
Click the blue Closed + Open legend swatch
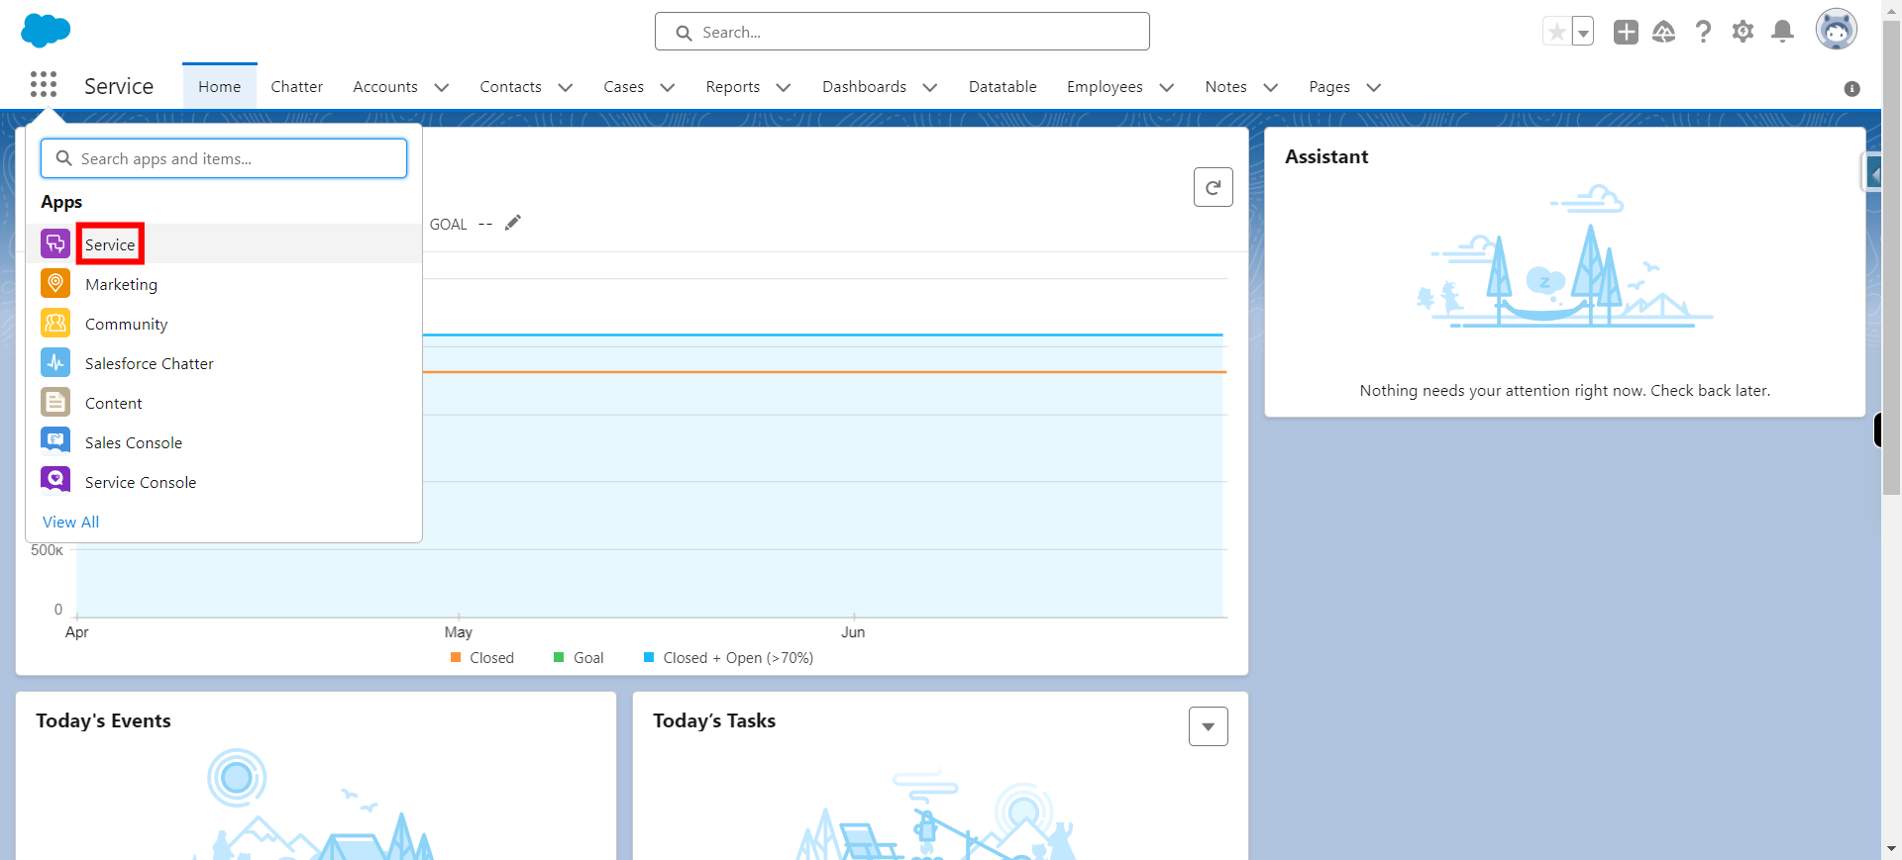pyautogui.click(x=649, y=657)
